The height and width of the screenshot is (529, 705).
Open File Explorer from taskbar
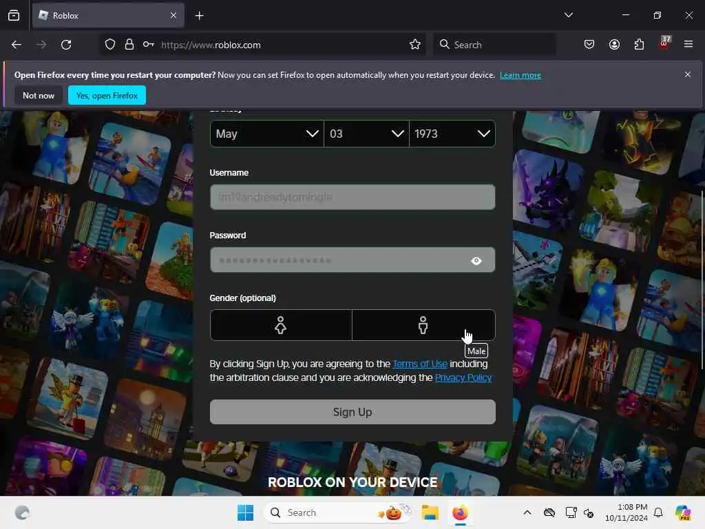[x=430, y=512]
